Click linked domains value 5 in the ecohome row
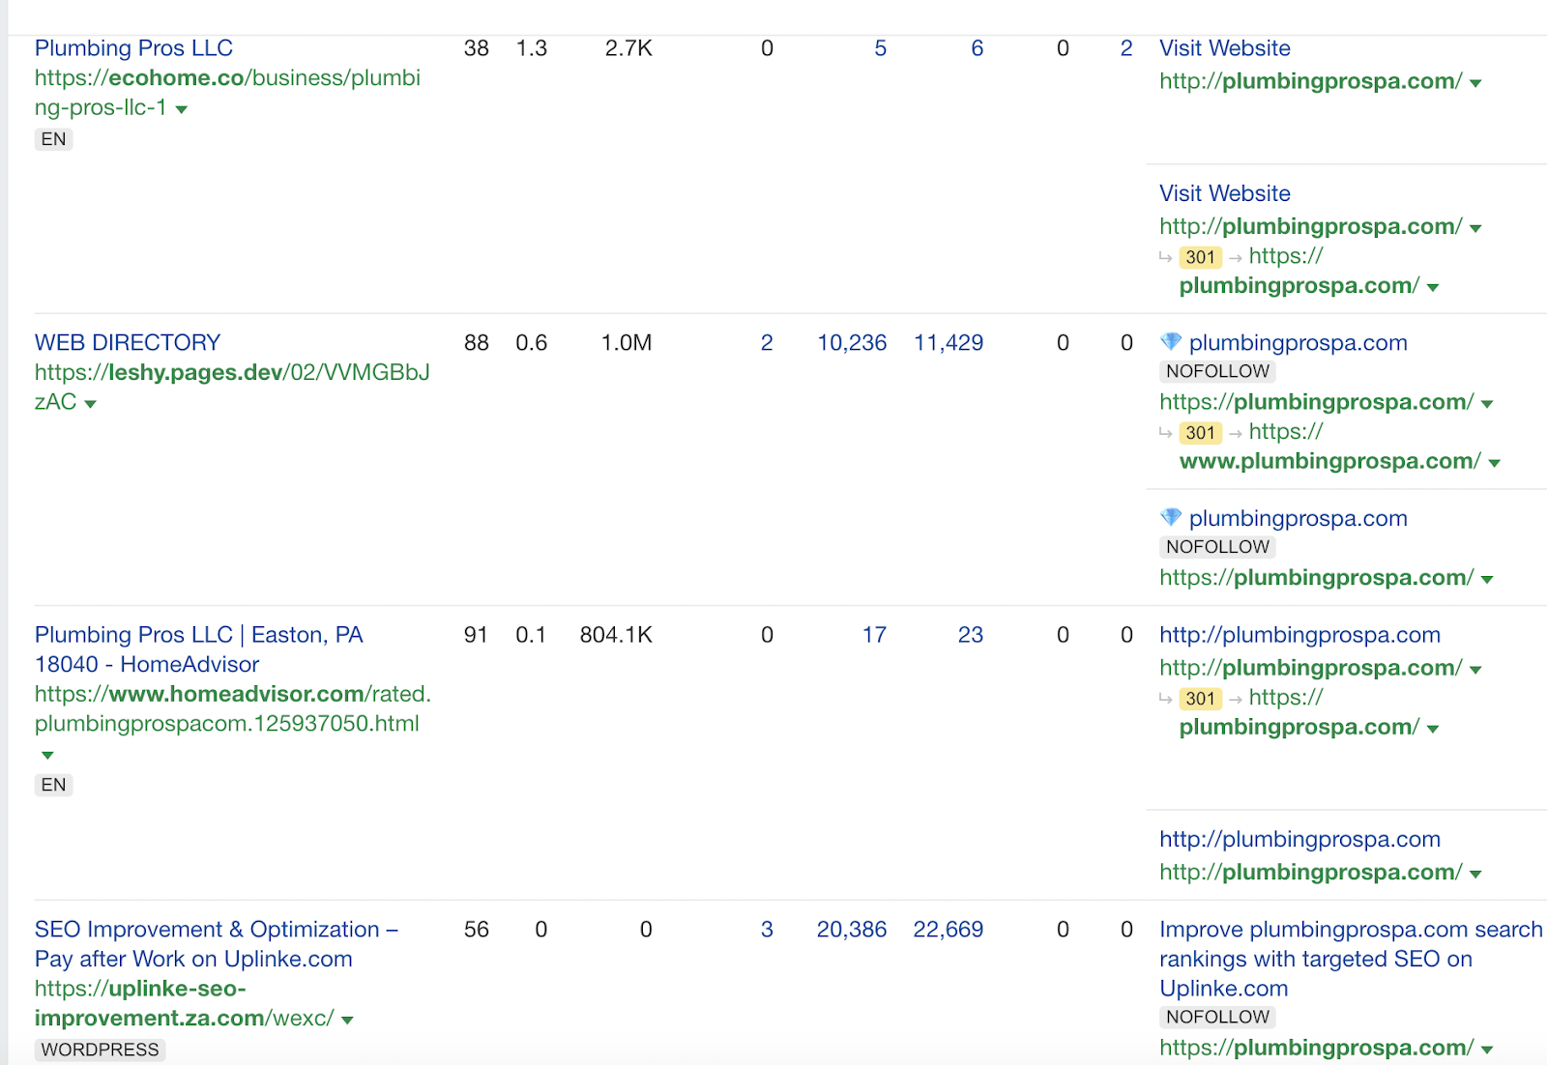 [880, 48]
